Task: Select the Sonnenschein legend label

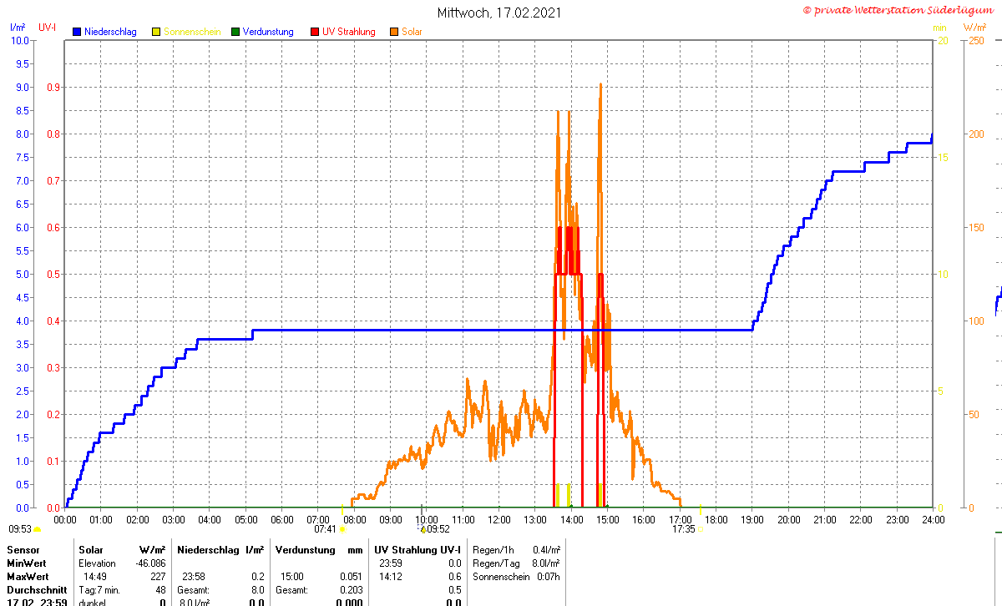Action: [192, 32]
